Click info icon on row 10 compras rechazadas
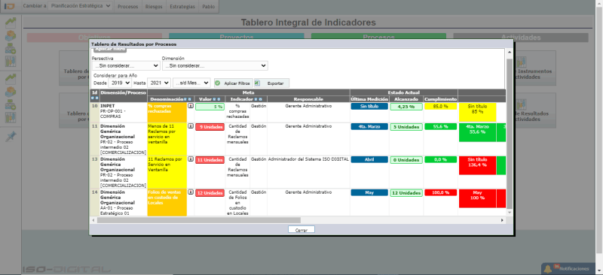The image size is (603, 275). pyautogui.click(x=191, y=105)
